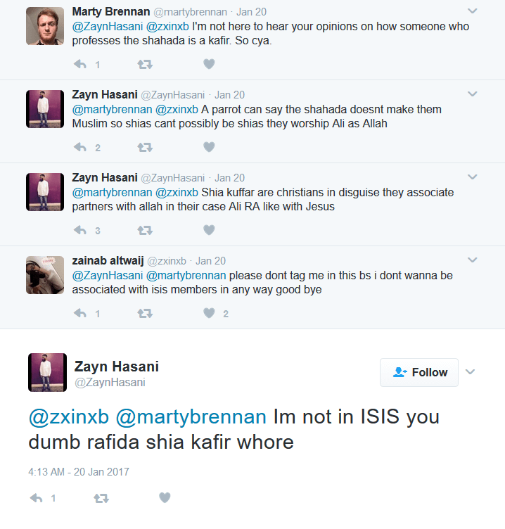Follow Zayn Hasani

[419, 372]
